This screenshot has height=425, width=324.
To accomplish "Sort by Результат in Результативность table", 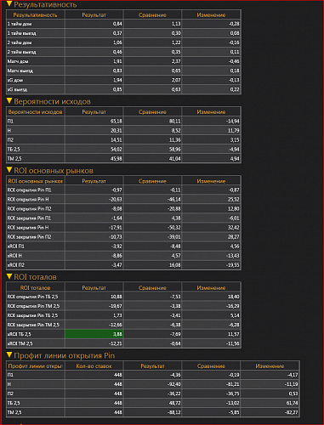I will coord(94,14).
